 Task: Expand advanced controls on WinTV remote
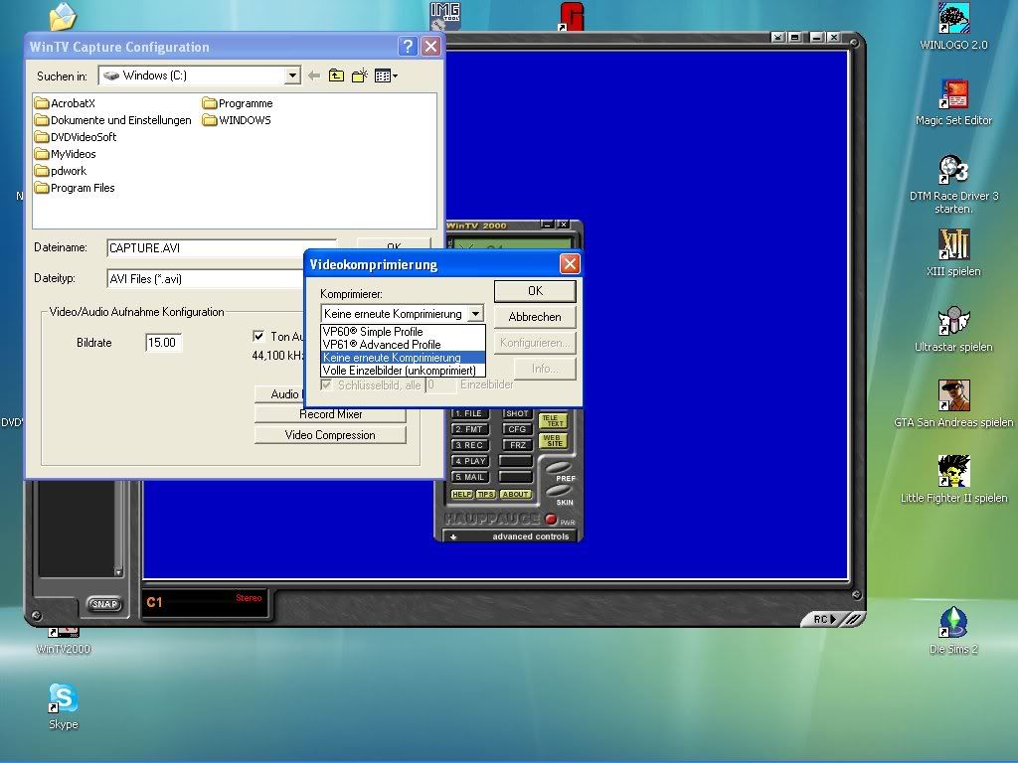(511, 536)
